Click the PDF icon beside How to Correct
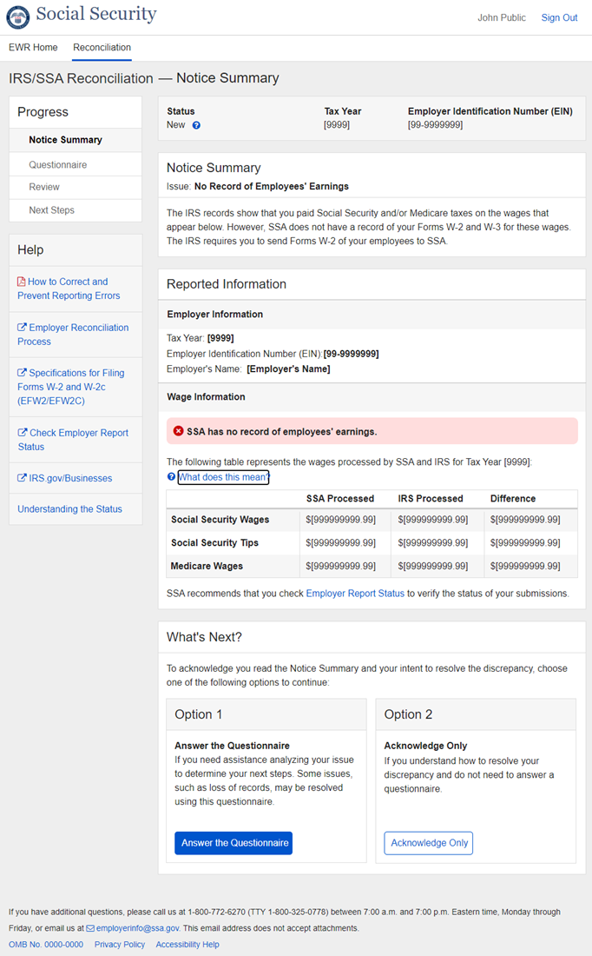The width and height of the screenshot is (592, 956). pyautogui.click(x=22, y=282)
